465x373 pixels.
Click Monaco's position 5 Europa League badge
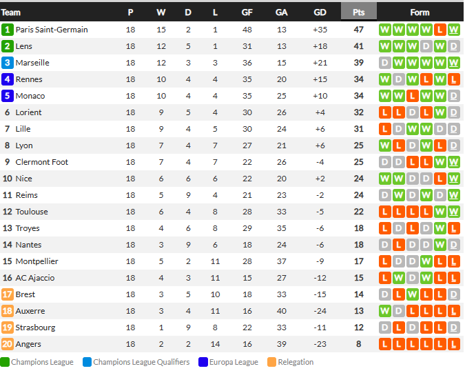(8, 96)
